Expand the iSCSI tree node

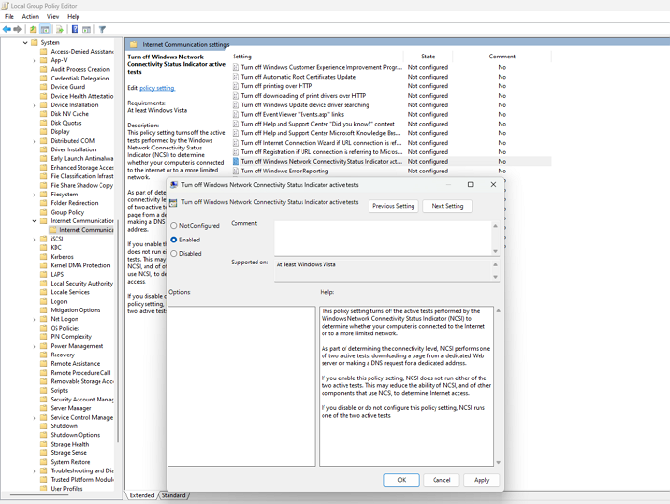(x=34, y=240)
